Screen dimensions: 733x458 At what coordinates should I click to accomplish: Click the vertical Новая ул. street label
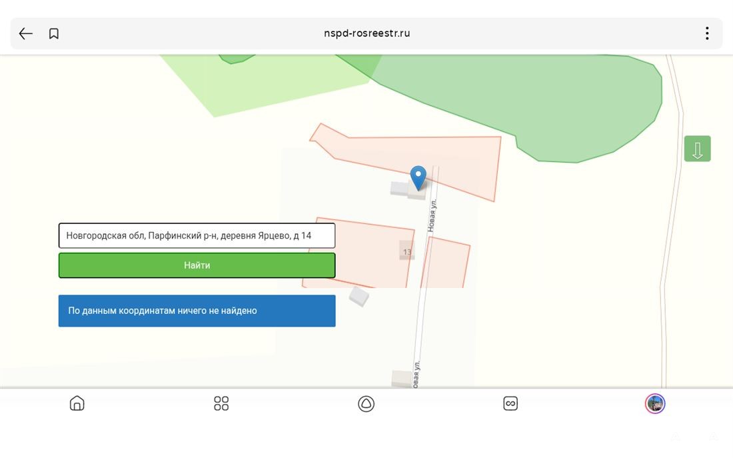point(432,215)
